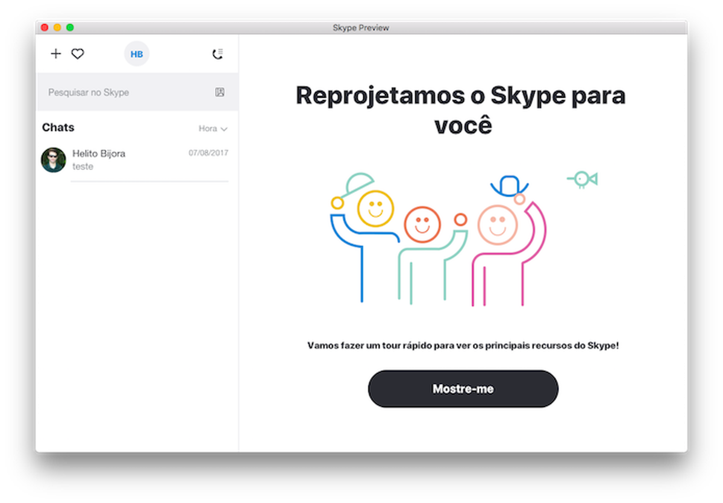Select the Chats section header
Image resolution: width=723 pixels, height=503 pixels.
coord(58,127)
